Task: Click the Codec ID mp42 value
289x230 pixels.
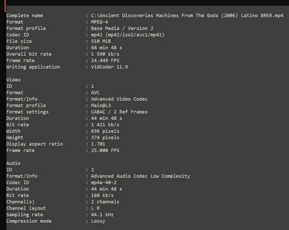Action: click(127, 35)
